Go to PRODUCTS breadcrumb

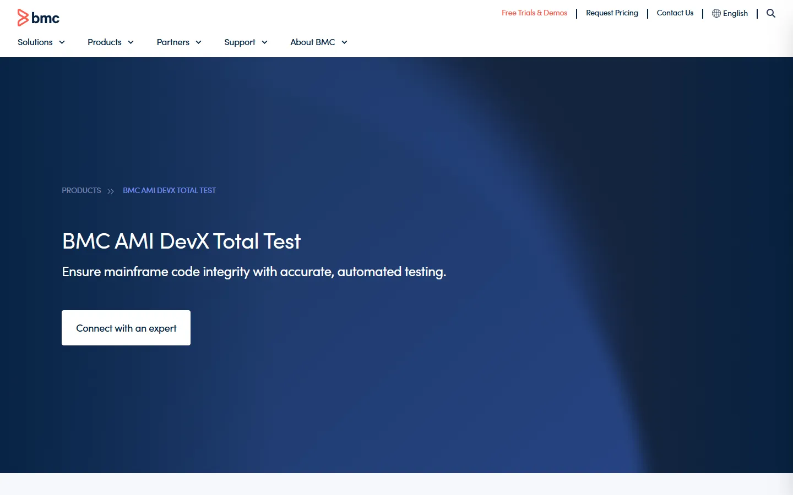[82, 190]
